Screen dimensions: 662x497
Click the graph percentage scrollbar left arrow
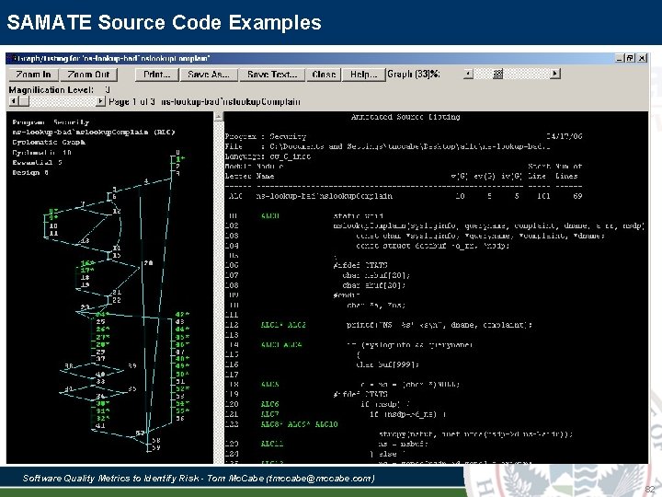468,74
